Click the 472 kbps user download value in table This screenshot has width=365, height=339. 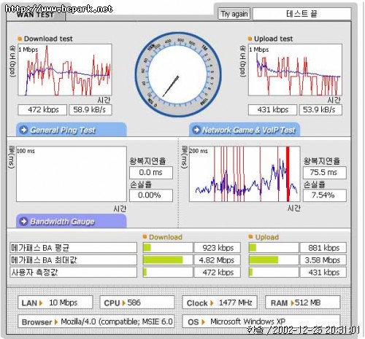coord(218,272)
